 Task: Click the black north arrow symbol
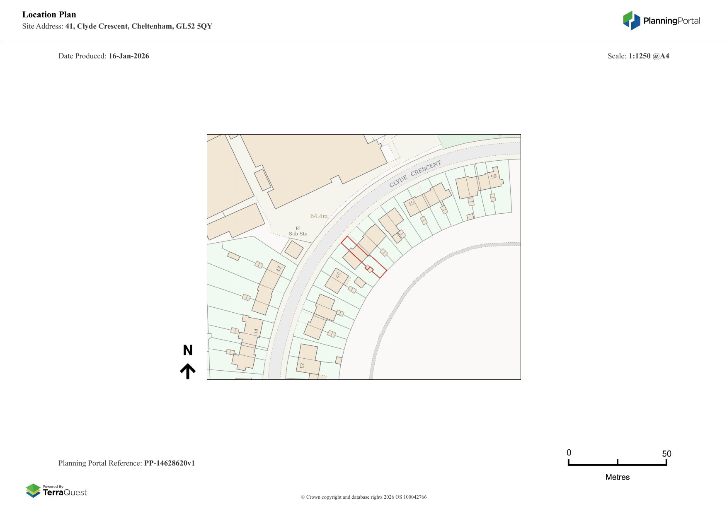click(188, 371)
